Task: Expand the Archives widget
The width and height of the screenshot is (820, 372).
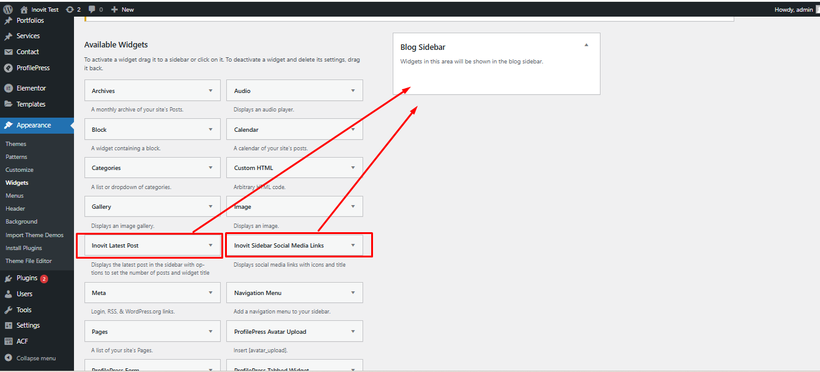Action: click(x=211, y=91)
